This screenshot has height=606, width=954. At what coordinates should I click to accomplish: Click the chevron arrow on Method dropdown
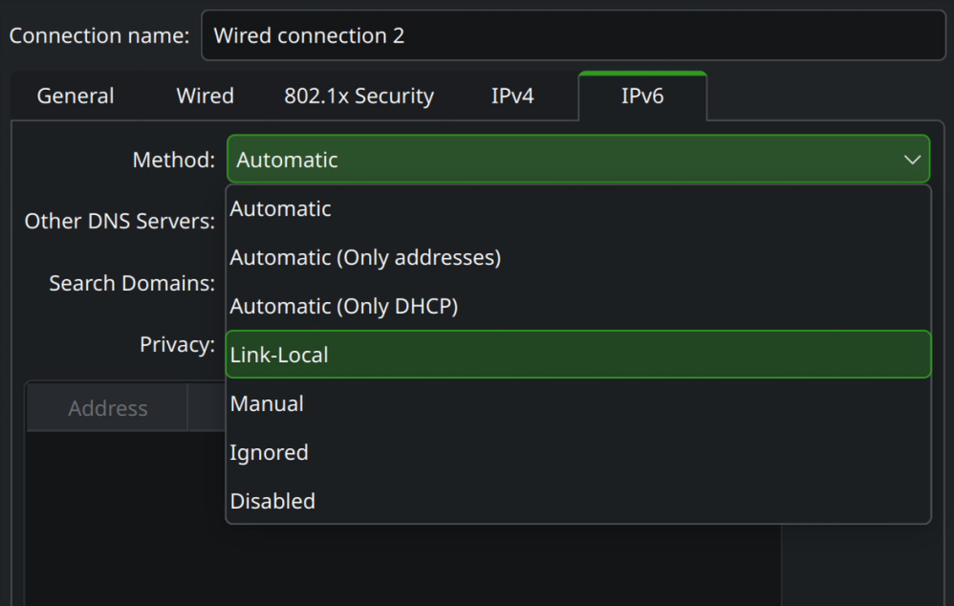912,161
